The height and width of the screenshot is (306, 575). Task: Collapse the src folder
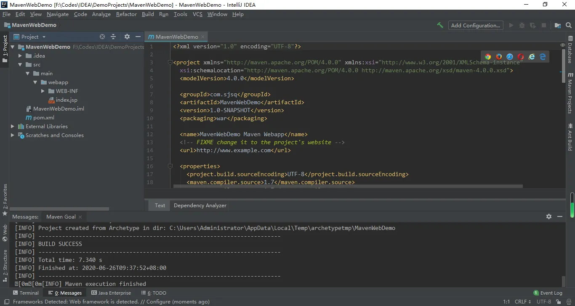pos(20,65)
